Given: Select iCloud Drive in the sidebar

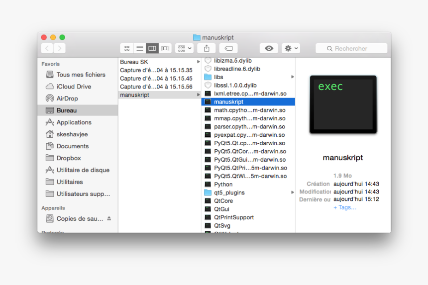Looking at the screenshot, I should pyautogui.click(x=74, y=87).
